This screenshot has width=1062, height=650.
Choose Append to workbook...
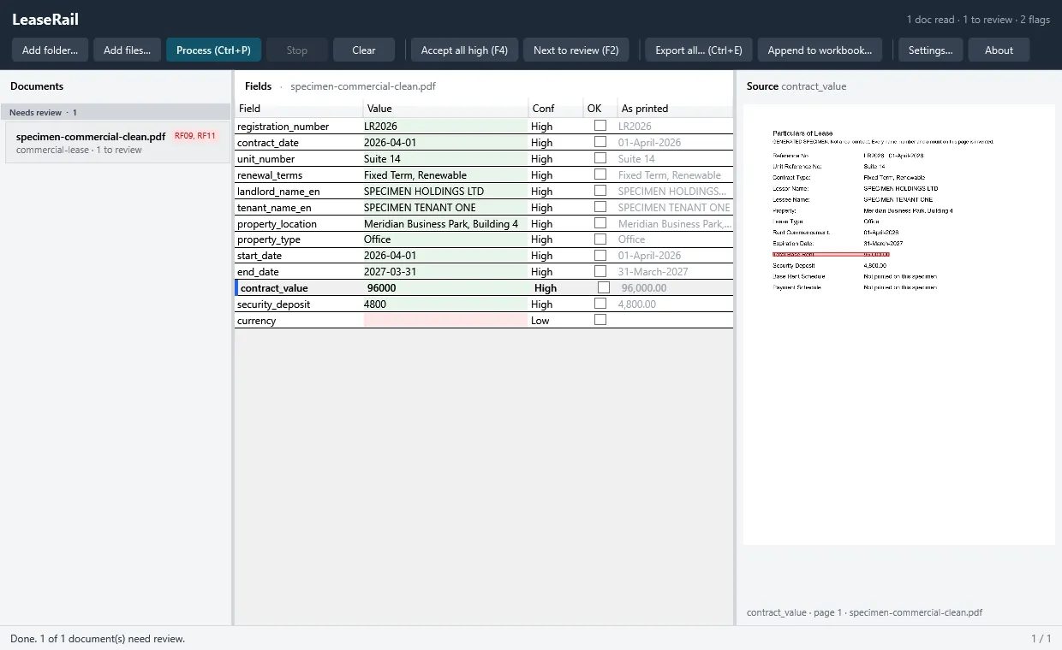point(820,50)
